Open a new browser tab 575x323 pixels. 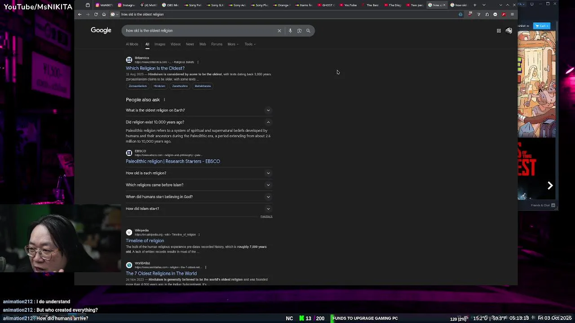click(x=475, y=5)
